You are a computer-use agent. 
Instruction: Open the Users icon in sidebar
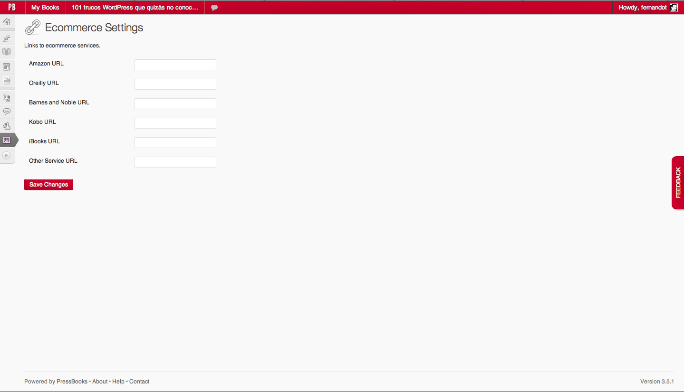(7, 126)
